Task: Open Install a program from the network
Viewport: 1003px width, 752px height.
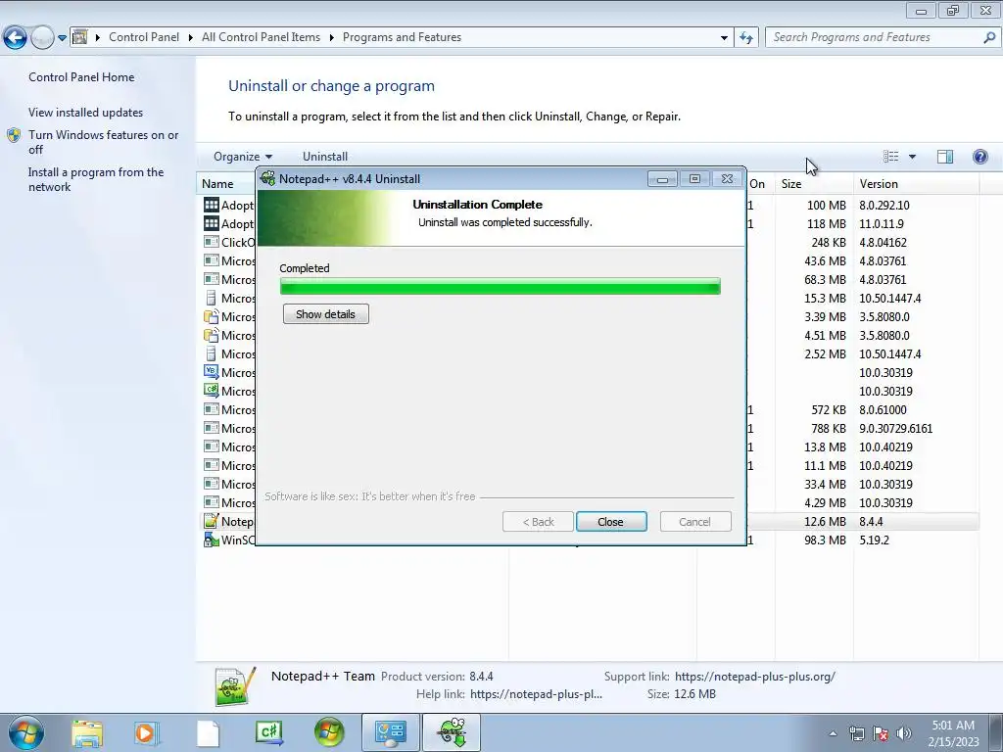Action: 96,180
